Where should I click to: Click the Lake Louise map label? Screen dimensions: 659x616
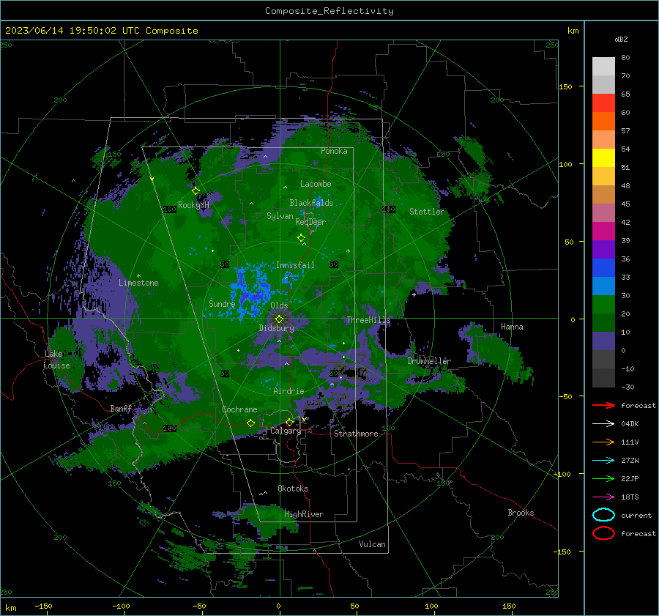(56, 360)
